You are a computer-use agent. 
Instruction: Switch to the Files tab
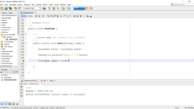11,13
